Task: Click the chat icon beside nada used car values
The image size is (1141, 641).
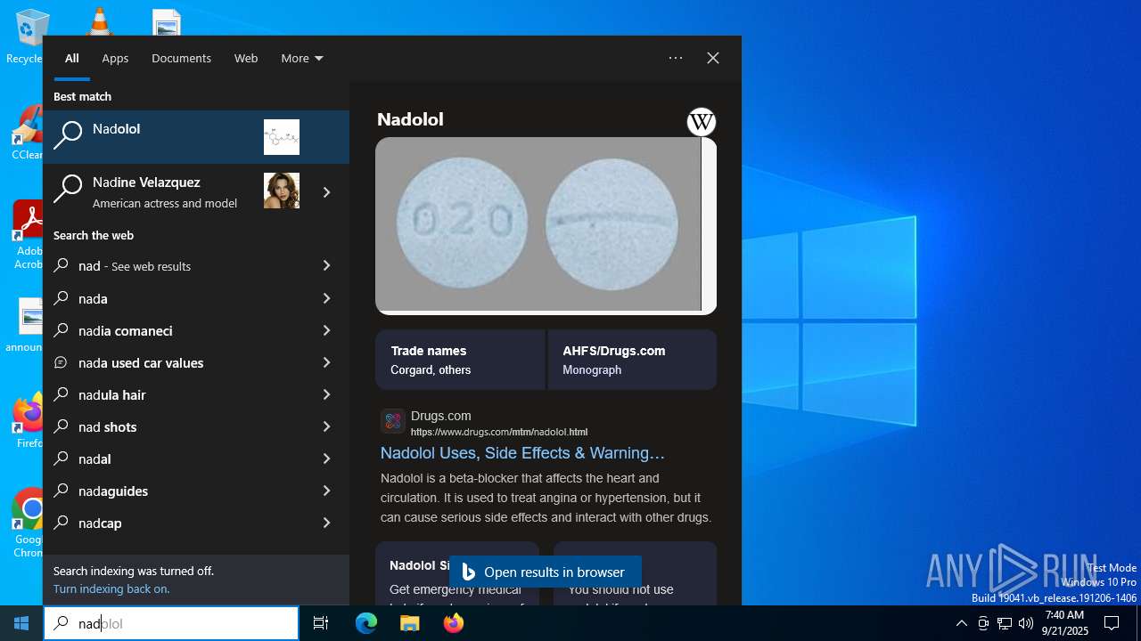Action: click(62, 362)
